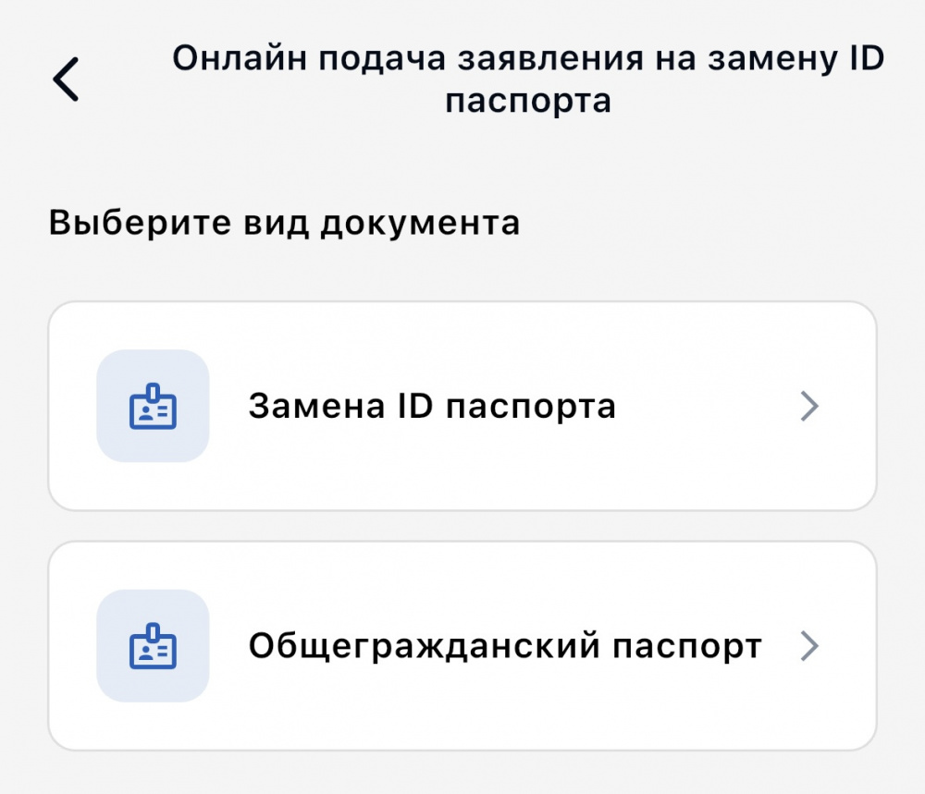Tap the back arrow icon
Screen dimensions: 925x794
67,79
